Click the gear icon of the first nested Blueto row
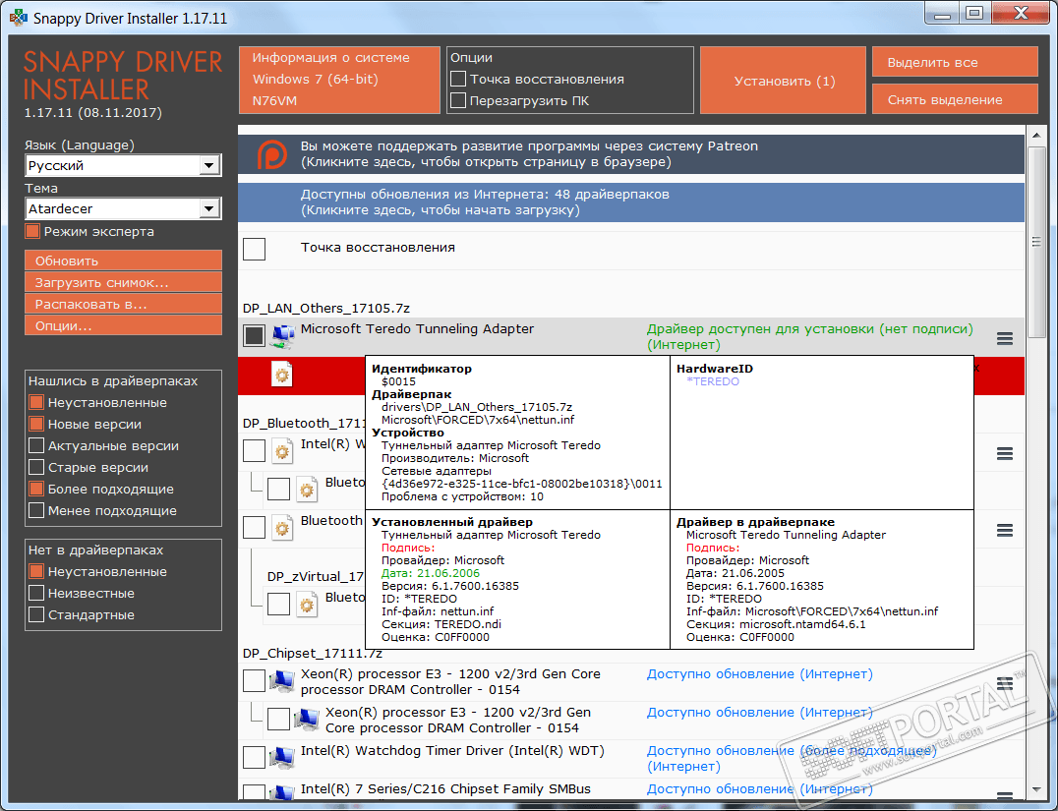Image resolution: width=1058 pixels, height=811 pixels. click(x=307, y=490)
